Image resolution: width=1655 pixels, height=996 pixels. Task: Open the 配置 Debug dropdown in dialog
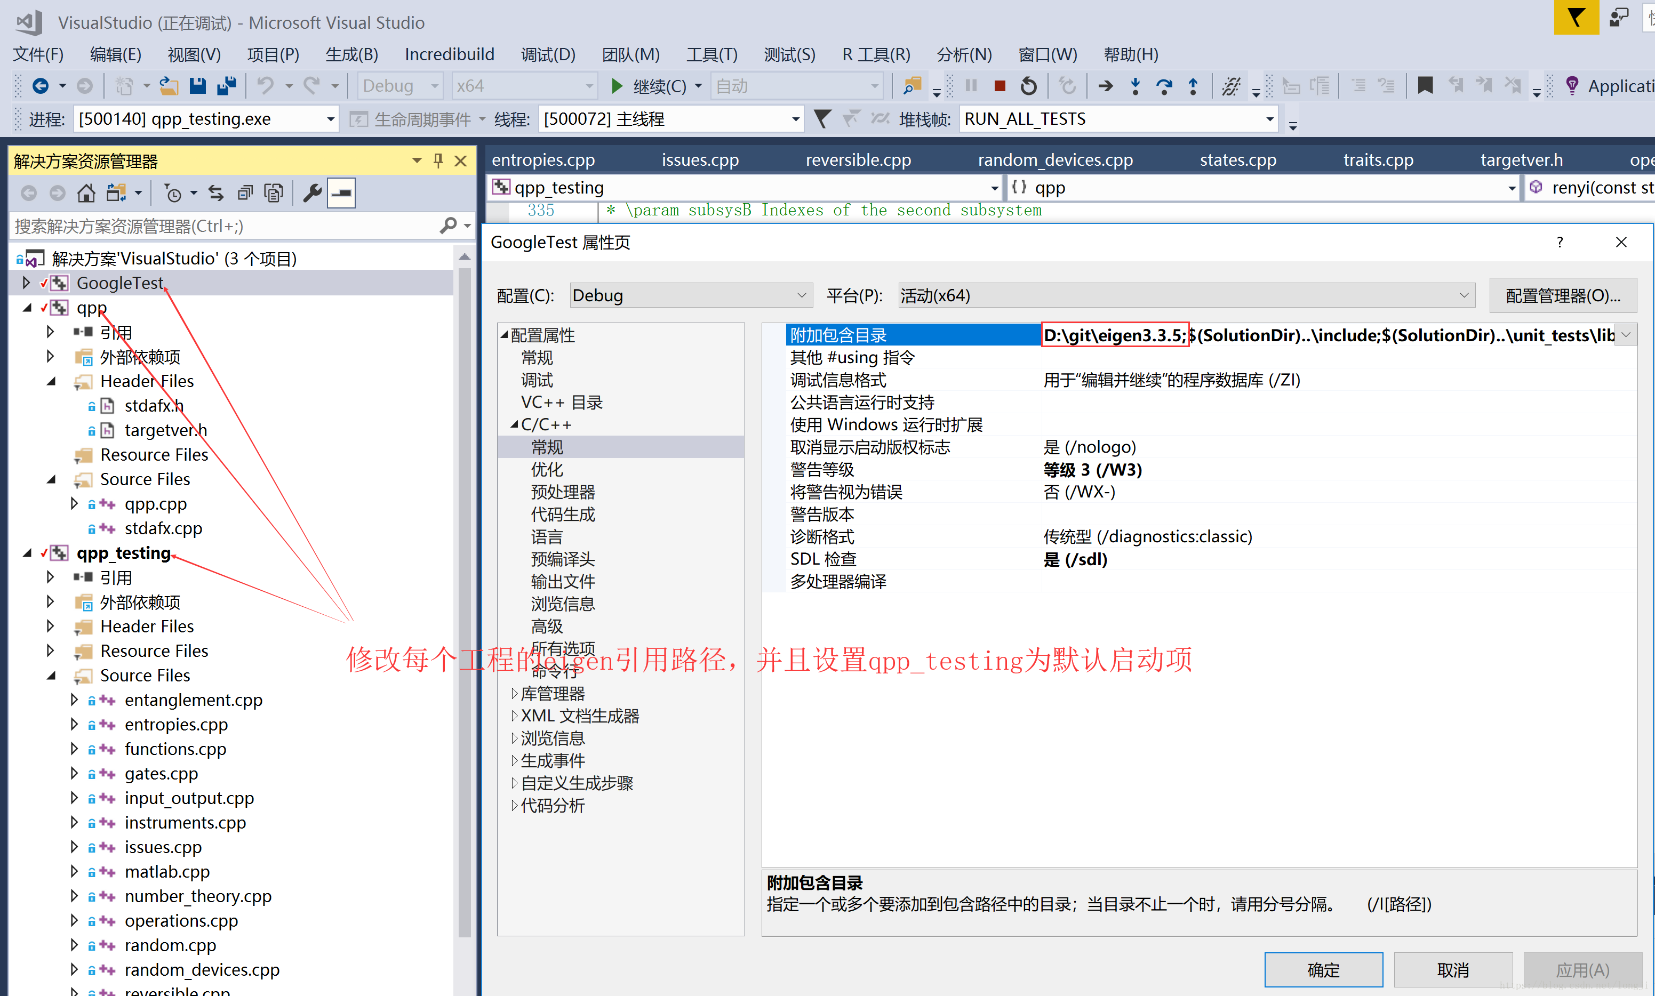tap(801, 295)
